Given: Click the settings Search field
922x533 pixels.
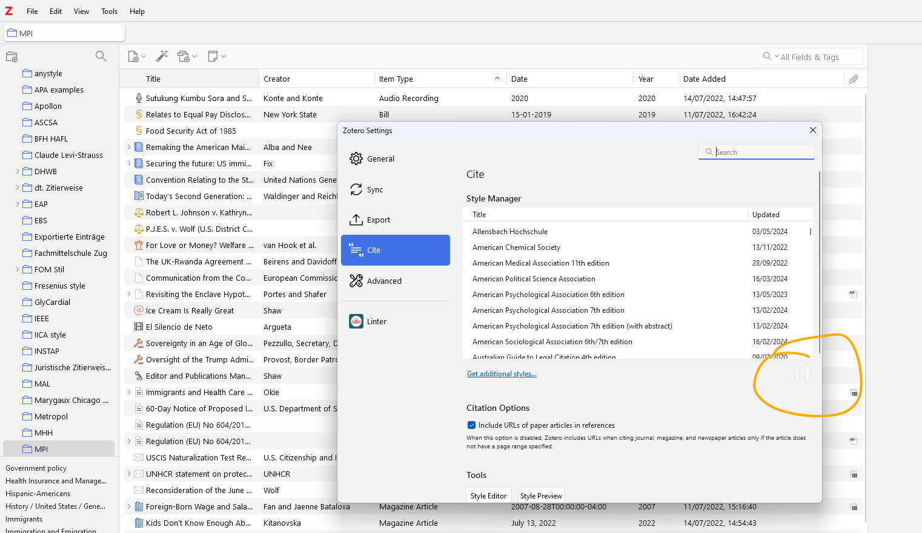Looking at the screenshot, I should (x=757, y=152).
